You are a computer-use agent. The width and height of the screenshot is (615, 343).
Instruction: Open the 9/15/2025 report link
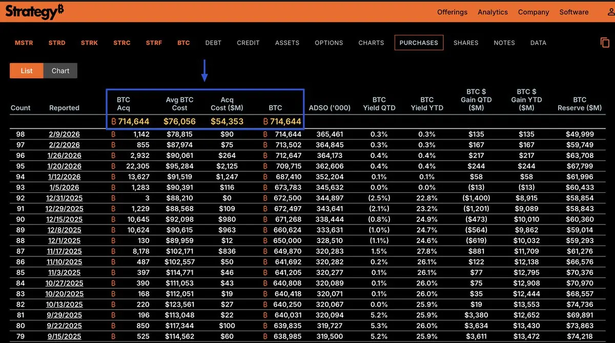64,336
